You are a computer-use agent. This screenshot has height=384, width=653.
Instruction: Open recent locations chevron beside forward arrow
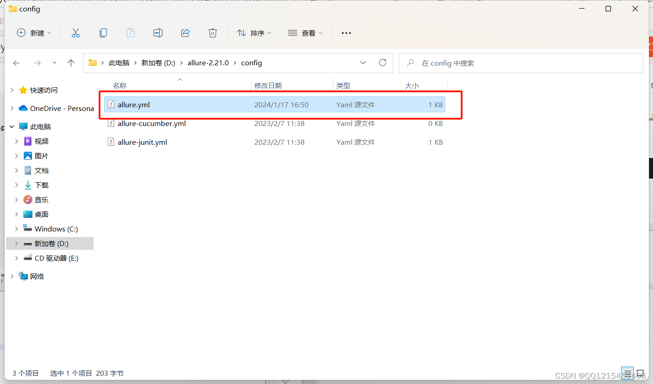(54, 63)
